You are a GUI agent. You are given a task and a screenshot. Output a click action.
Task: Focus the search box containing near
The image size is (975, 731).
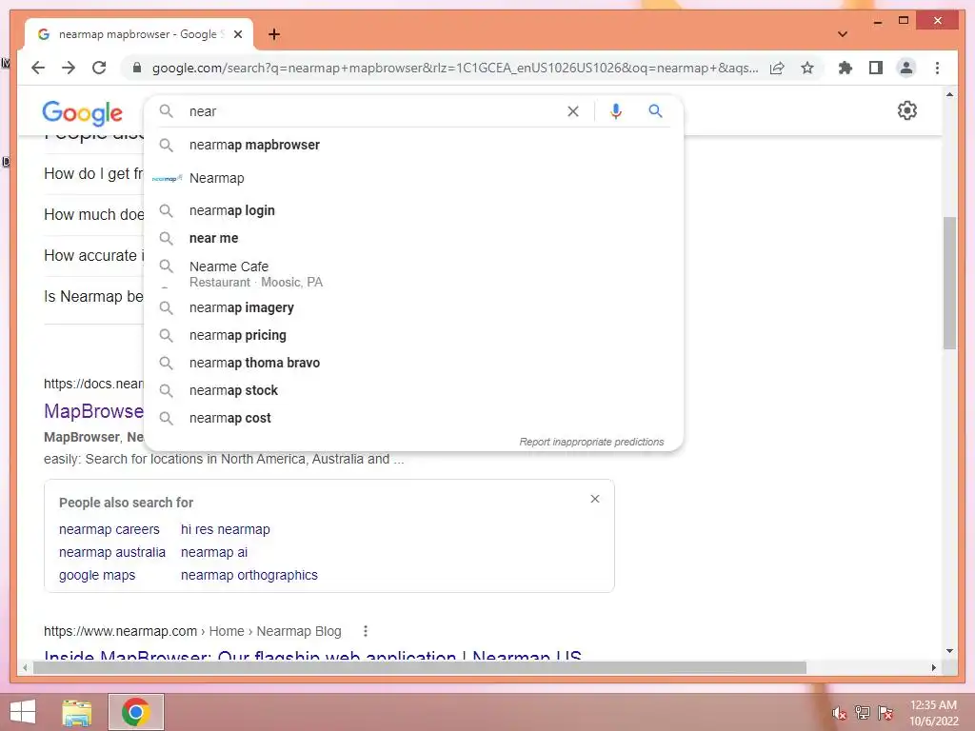(373, 111)
